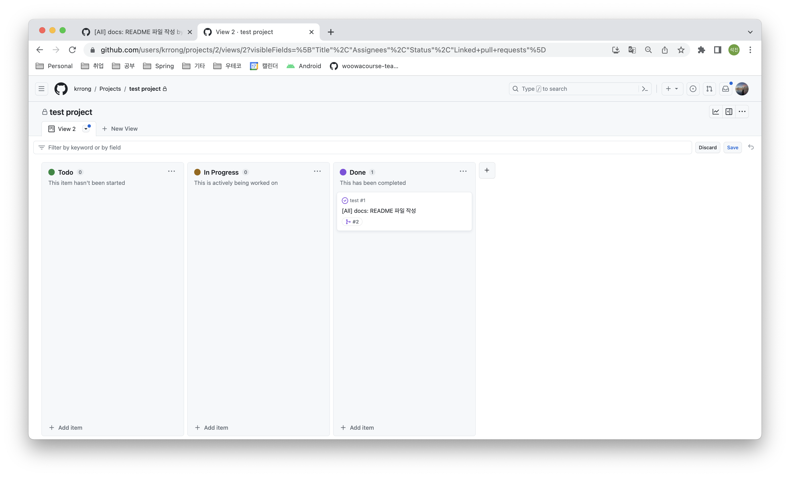Add item to the Done column
Screen dimensions: 790x477
point(357,428)
